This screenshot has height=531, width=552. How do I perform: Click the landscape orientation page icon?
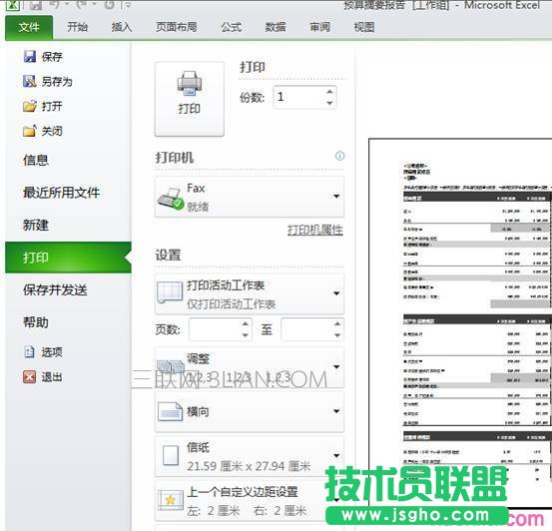click(x=171, y=411)
